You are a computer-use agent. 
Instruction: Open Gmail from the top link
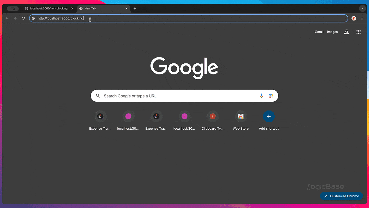(319, 32)
